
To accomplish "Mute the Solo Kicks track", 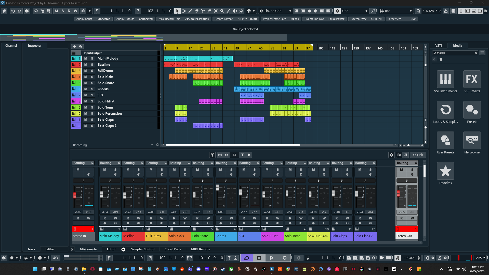I will [86, 77].
